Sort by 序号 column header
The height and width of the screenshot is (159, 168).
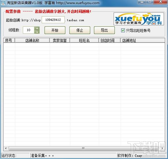9,40
